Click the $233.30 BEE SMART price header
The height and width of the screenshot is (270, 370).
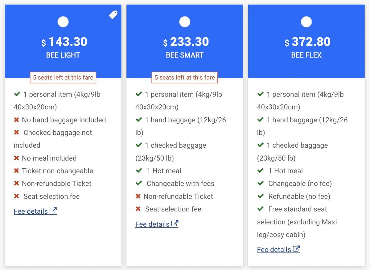tap(186, 42)
